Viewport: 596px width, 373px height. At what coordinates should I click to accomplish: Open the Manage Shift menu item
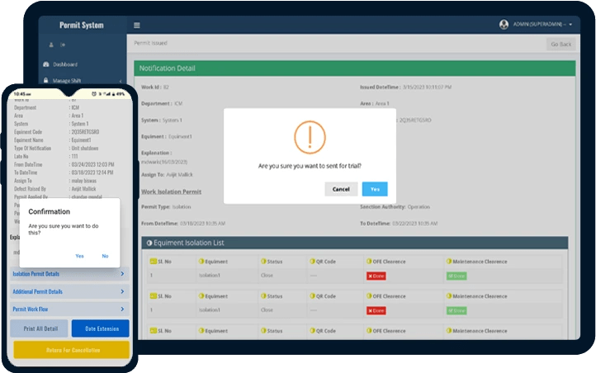(x=67, y=81)
